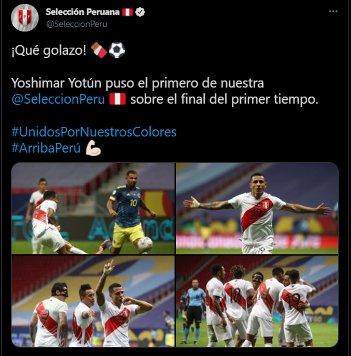Click the chocolate bar emoji in the tweet
351x356 pixels.
[99, 50]
